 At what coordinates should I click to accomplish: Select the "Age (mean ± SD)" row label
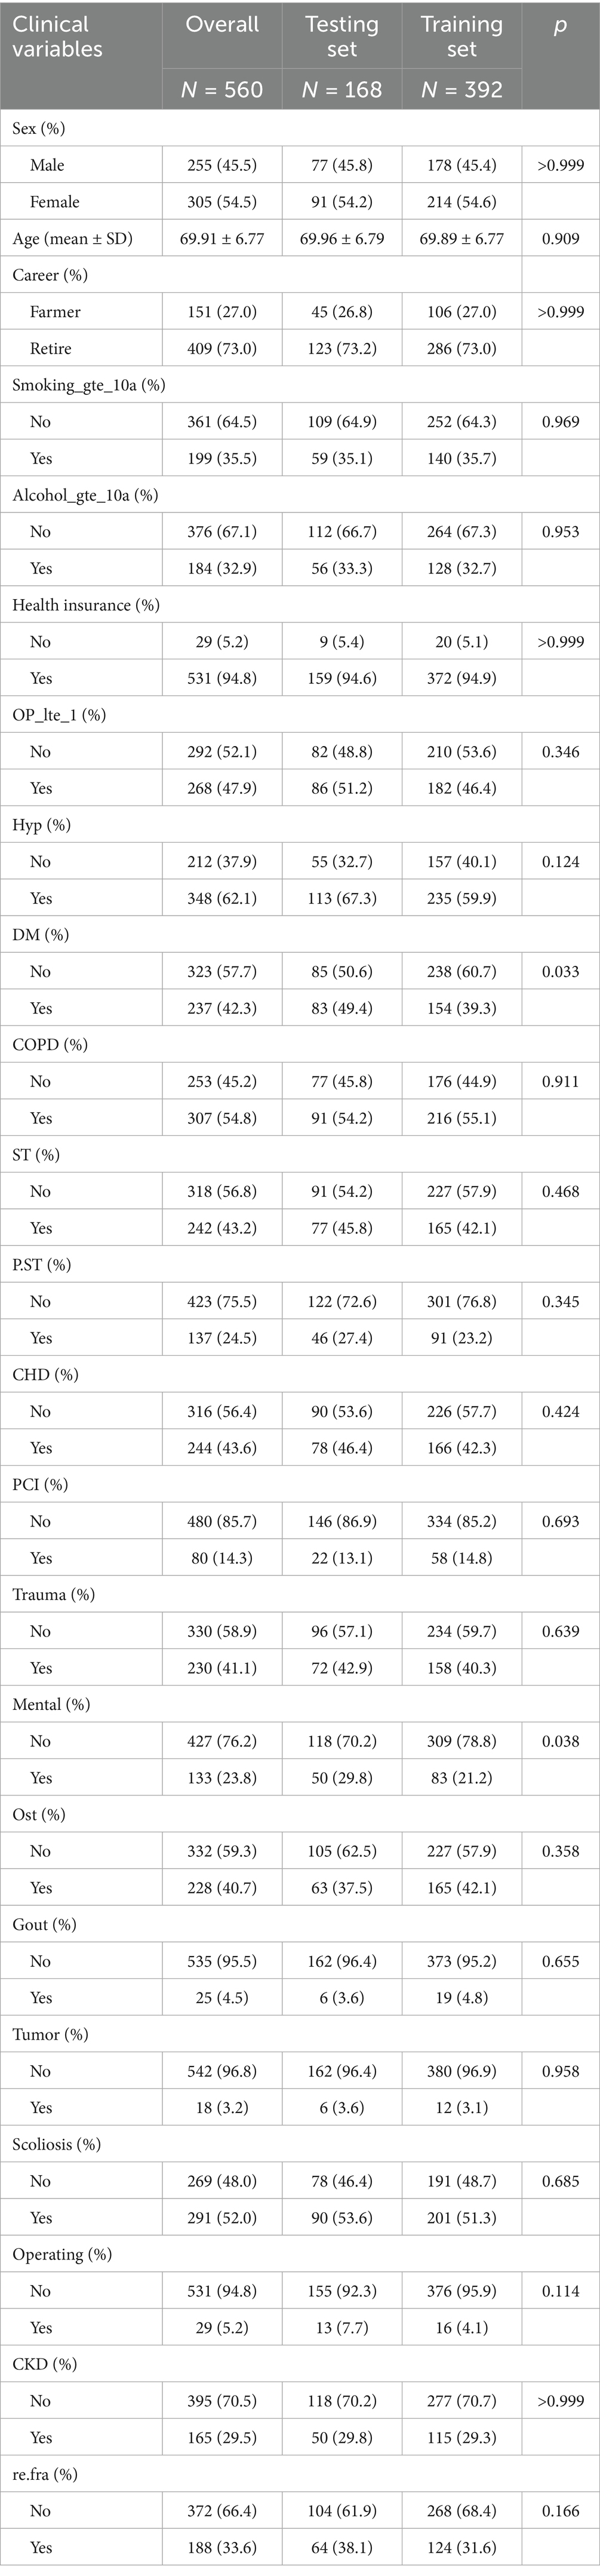pos(72,239)
